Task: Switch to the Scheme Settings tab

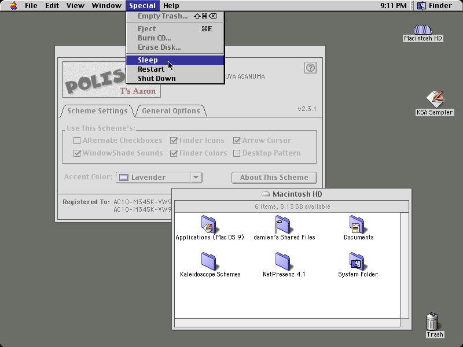Action: 97,111
